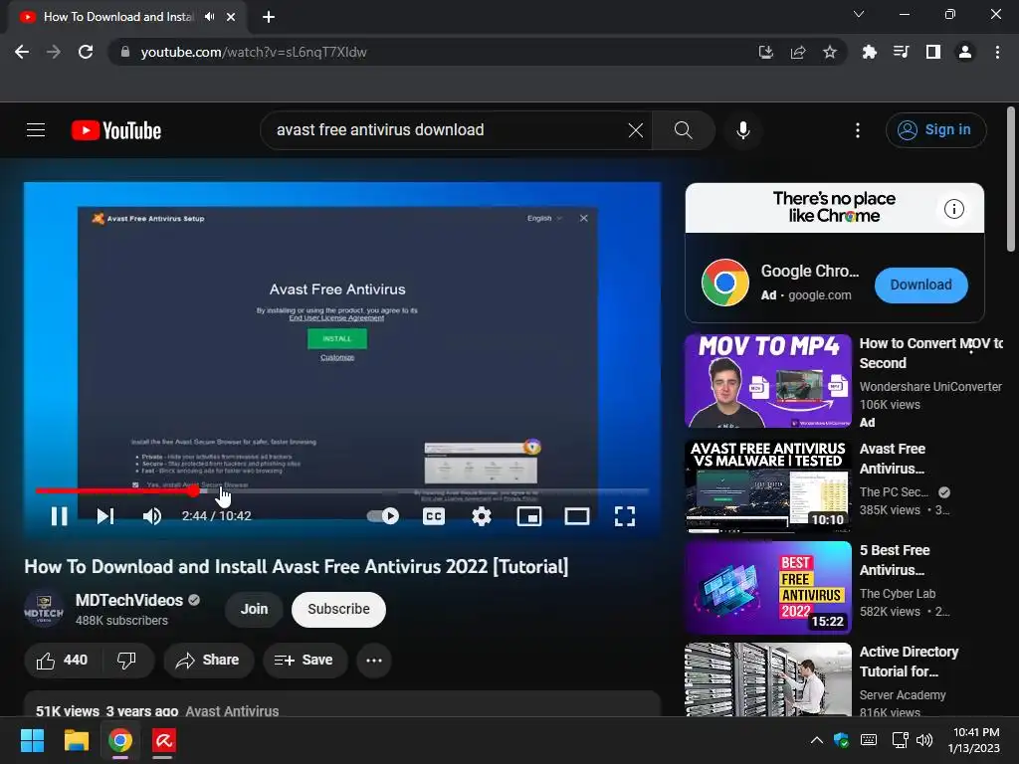Open the MDTechVideos channel name link
The width and height of the screenshot is (1019, 764).
coord(129,600)
